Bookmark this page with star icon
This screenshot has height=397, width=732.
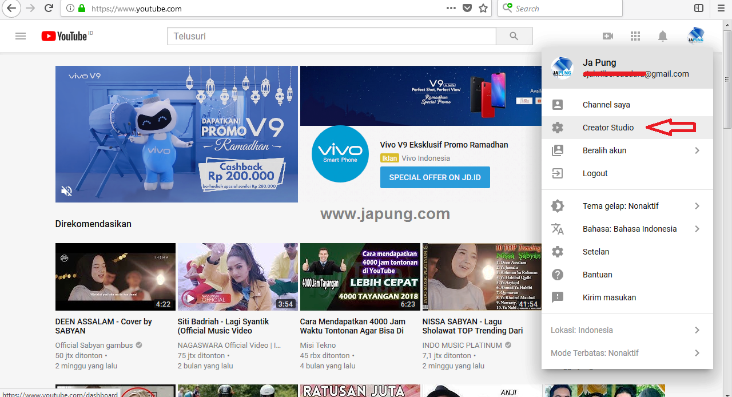pyautogui.click(x=483, y=8)
